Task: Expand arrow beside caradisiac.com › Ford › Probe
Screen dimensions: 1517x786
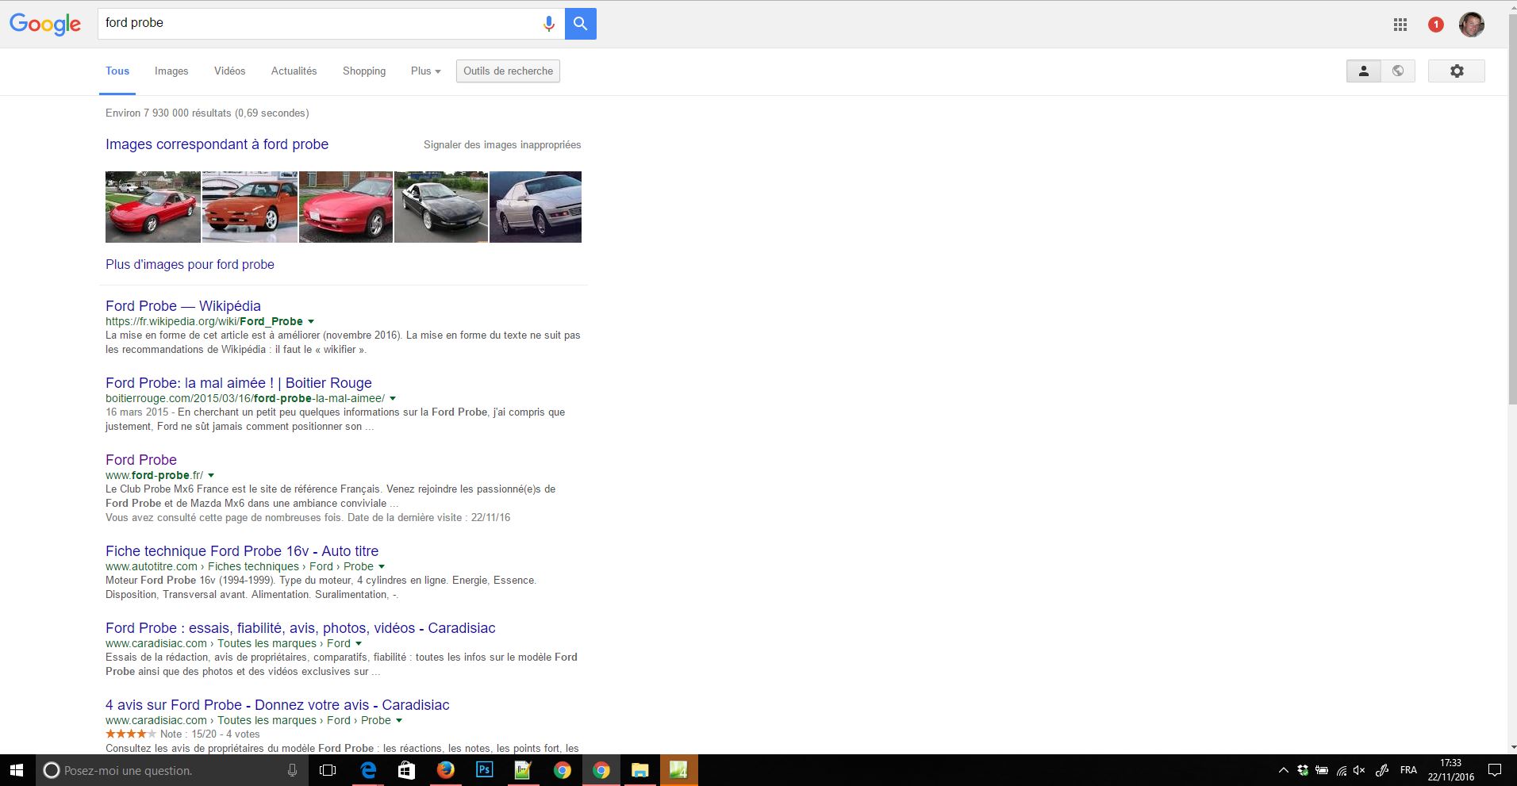Action: pyautogui.click(x=399, y=720)
